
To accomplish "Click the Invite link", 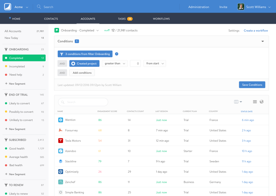I will coord(223,7).
